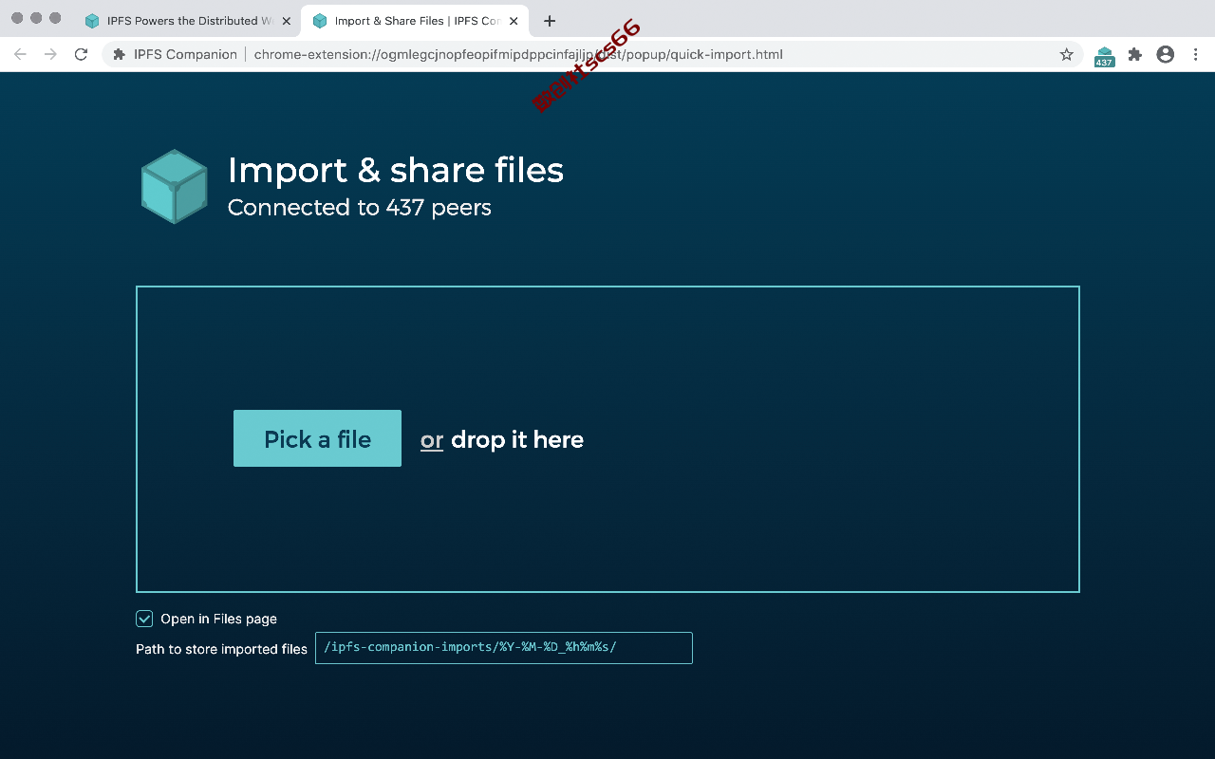Click the Open in Files page label
Viewport: 1215px width, 759px height.
coord(218,619)
